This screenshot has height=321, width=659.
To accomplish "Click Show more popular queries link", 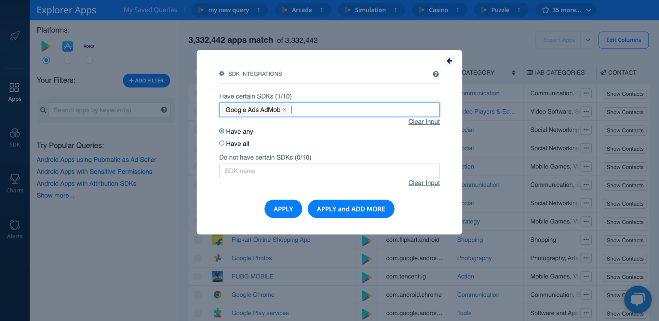I will tap(55, 195).
